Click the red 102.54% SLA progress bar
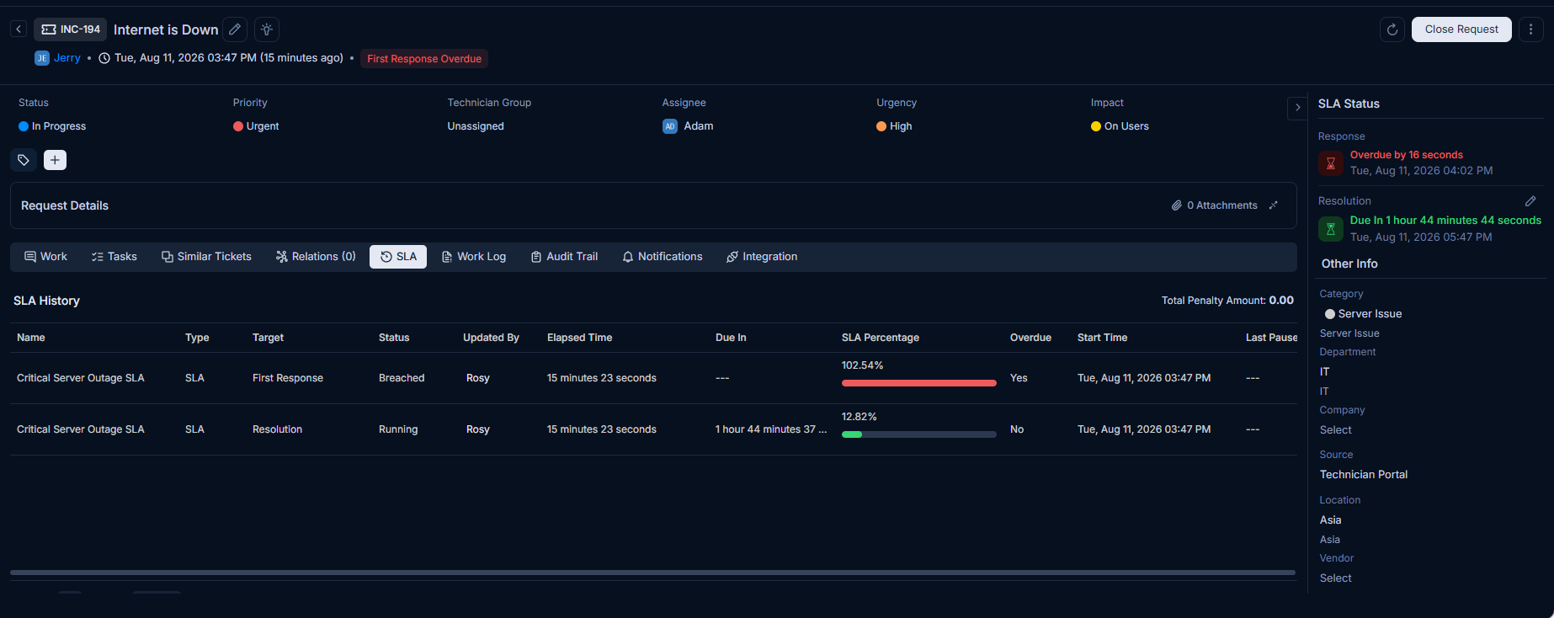Image resolution: width=1554 pixels, height=618 pixels. pos(919,383)
